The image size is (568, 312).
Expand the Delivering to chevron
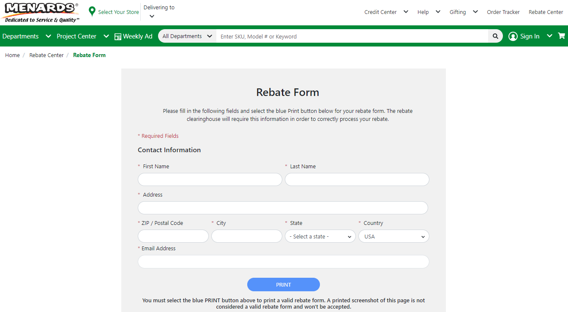point(152,16)
